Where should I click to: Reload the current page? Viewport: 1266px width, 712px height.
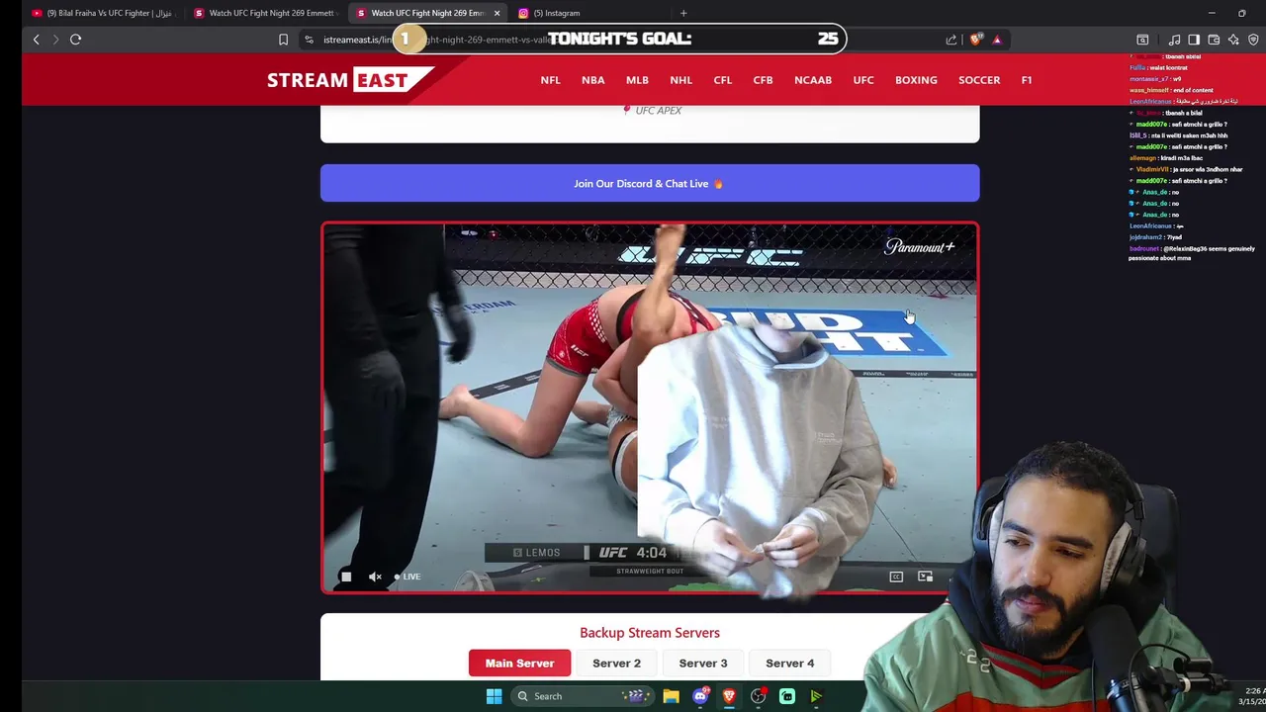(75, 40)
